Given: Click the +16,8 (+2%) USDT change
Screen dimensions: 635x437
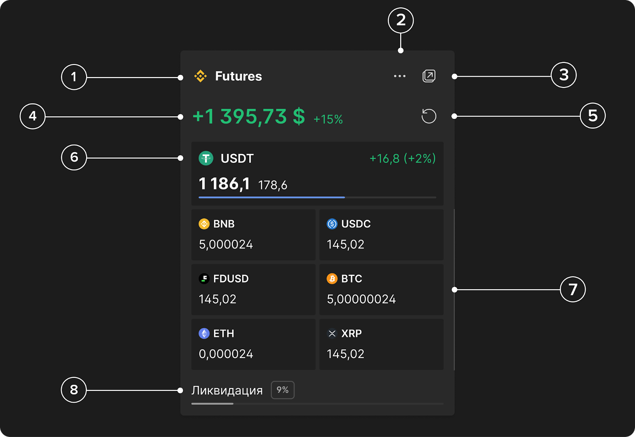Looking at the screenshot, I should point(402,158).
